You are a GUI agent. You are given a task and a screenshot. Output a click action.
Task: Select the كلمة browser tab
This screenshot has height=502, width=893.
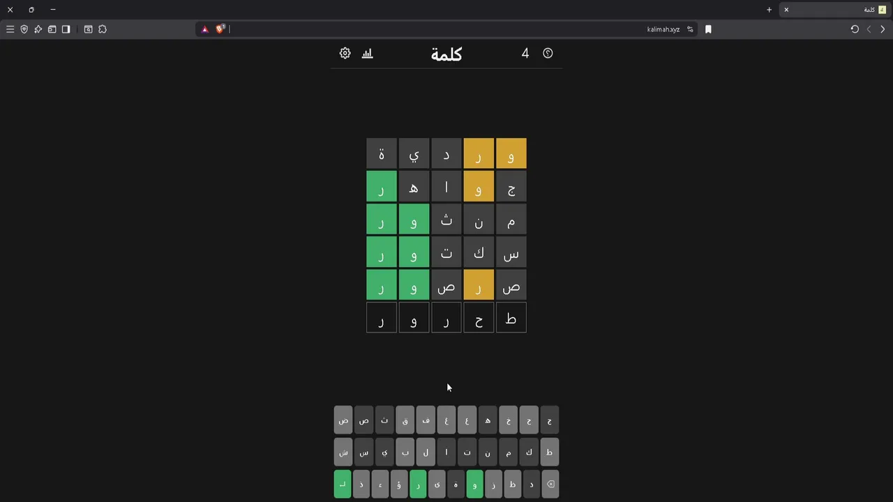pyautogui.click(x=834, y=10)
